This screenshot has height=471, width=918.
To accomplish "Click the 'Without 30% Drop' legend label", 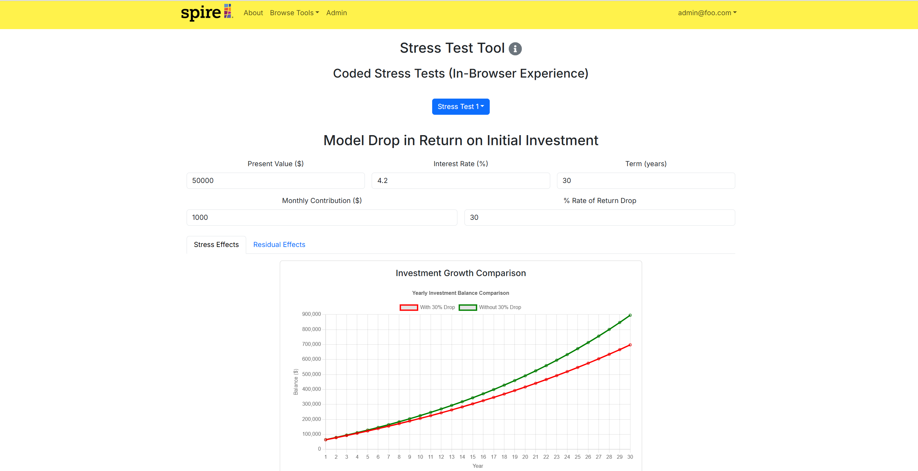I will pos(500,307).
